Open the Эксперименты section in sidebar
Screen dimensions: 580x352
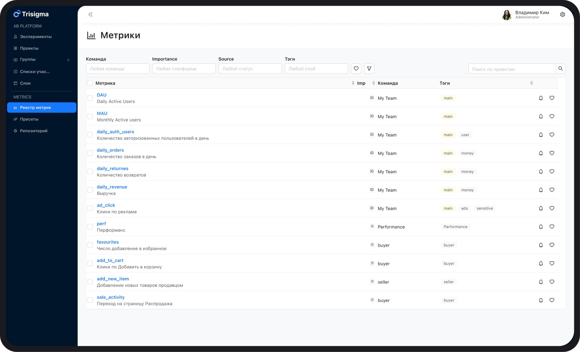point(36,37)
